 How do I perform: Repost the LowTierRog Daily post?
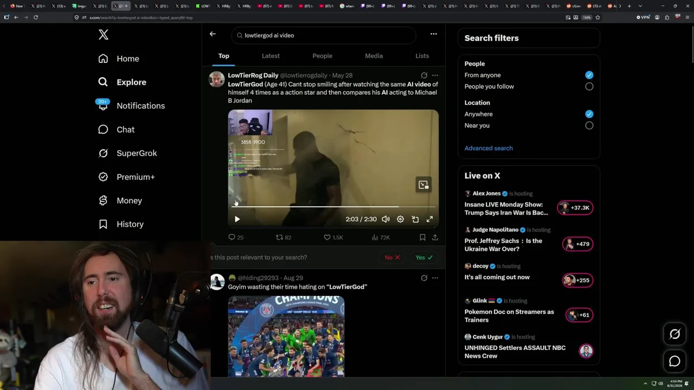[x=284, y=237]
